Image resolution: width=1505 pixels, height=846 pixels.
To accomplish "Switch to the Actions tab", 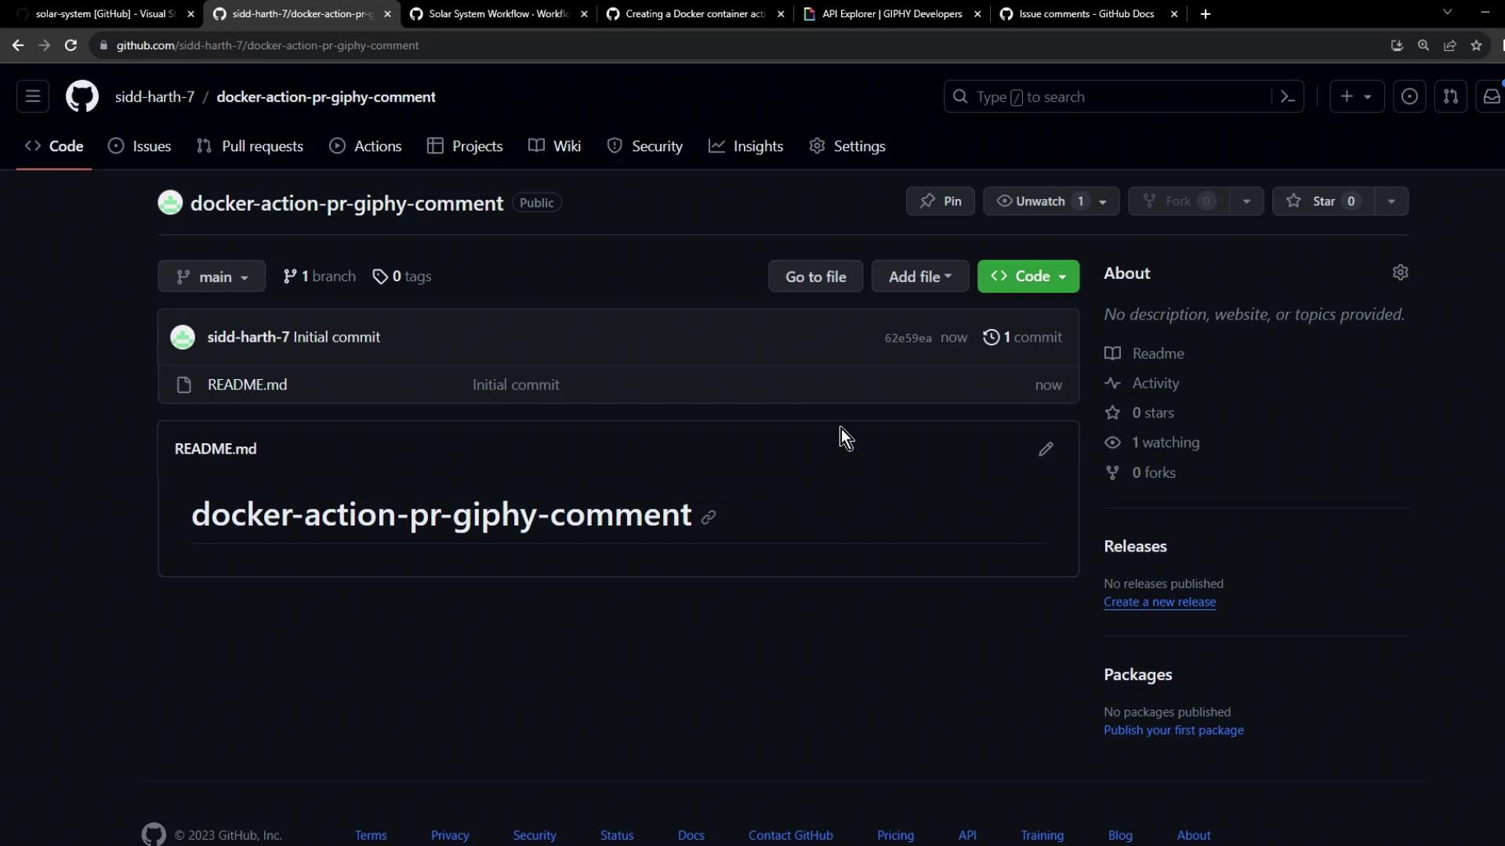I will click(365, 146).
